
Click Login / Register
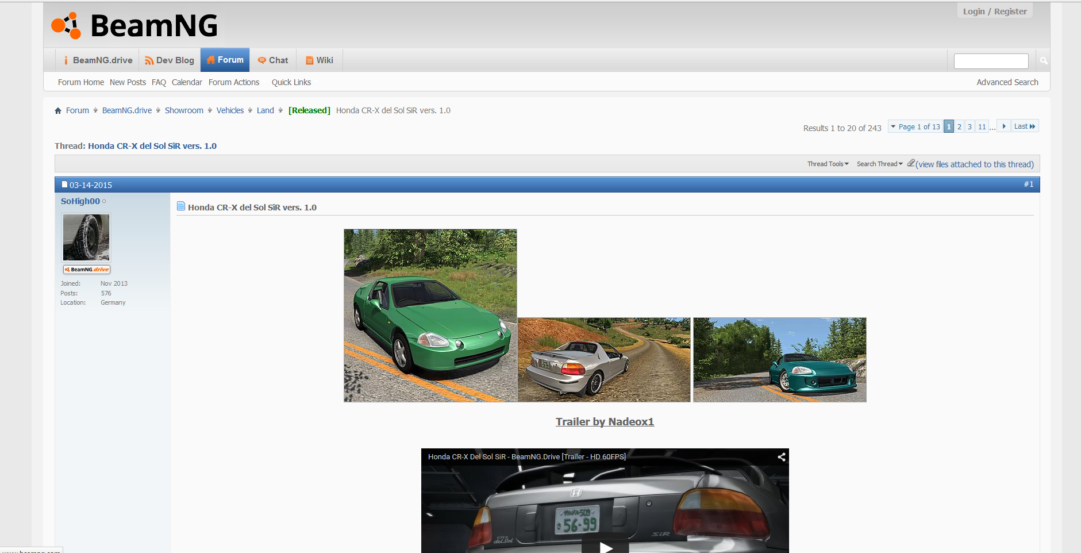pyautogui.click(x=995, y=11)
